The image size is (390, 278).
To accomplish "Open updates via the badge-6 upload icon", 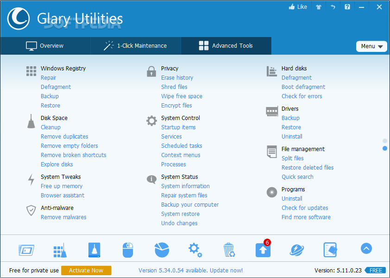I will 263,250.
